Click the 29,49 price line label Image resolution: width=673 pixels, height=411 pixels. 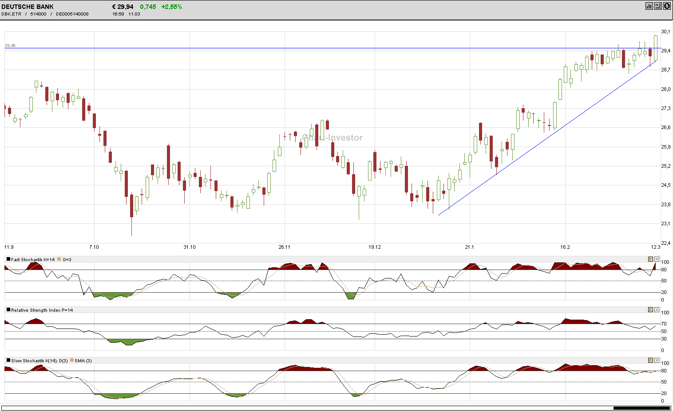tap(10, 45)
